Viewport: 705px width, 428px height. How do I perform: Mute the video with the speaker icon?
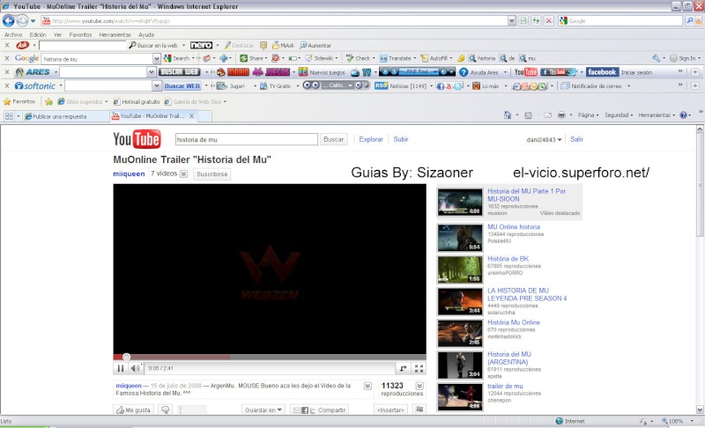point(135,368)
